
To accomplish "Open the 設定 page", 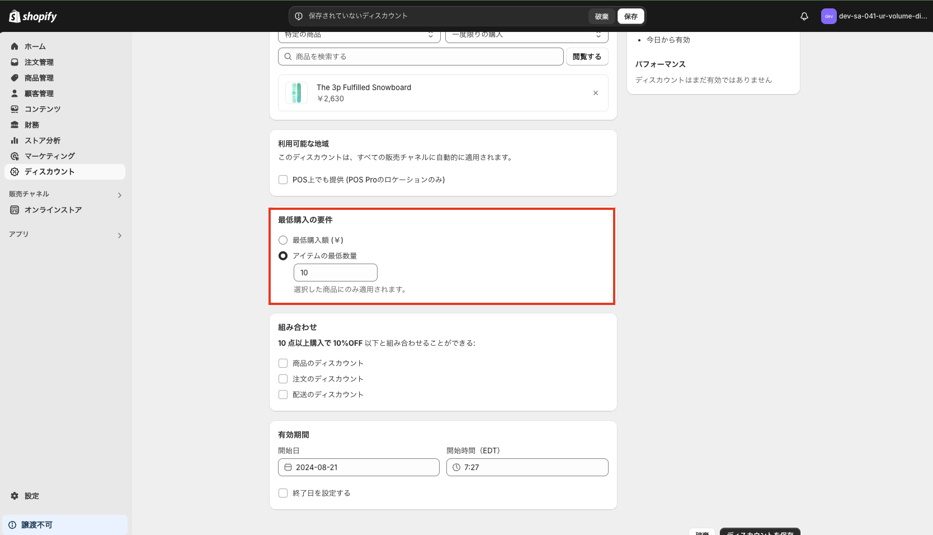I will click(x=31, y=496).
